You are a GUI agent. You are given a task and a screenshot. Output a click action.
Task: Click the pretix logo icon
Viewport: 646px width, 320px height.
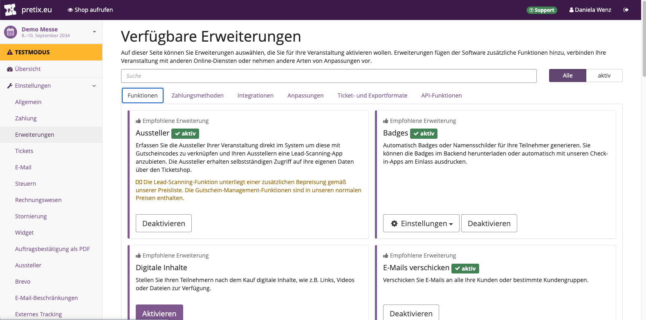[10, 9]
